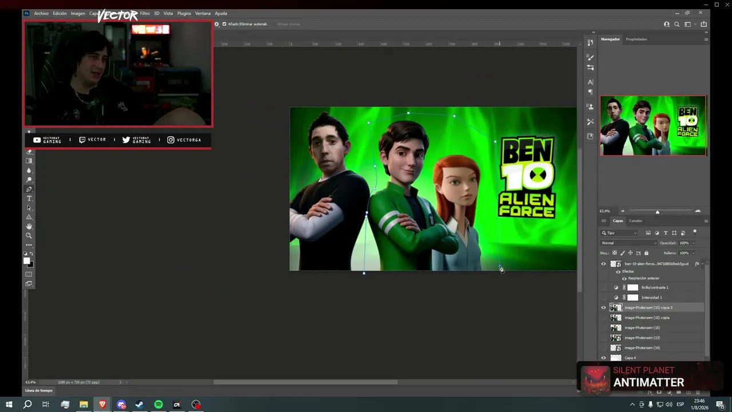Open the Edición menu
Image resolution: width=732 pixels, height=412 pixels.
click(59, 13)
